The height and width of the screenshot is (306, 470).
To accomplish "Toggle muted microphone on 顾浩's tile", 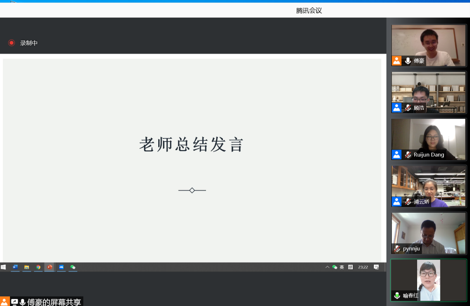I will pyautogui.click(x=408, y=108).
